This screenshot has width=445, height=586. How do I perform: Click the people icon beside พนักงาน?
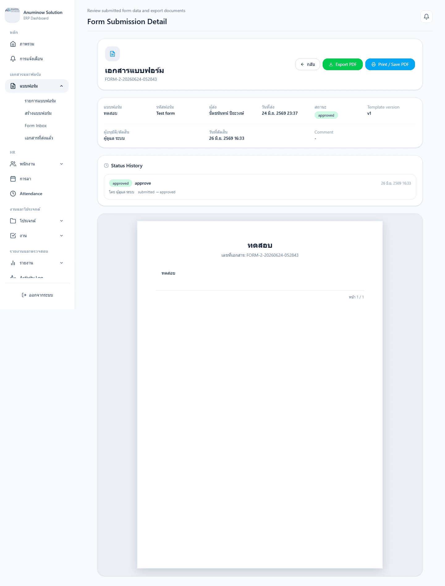coord(13,164)
